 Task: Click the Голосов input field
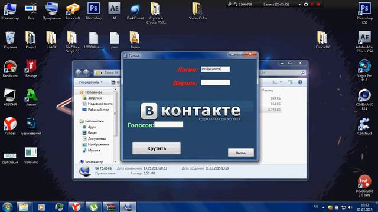pos(169,124)
